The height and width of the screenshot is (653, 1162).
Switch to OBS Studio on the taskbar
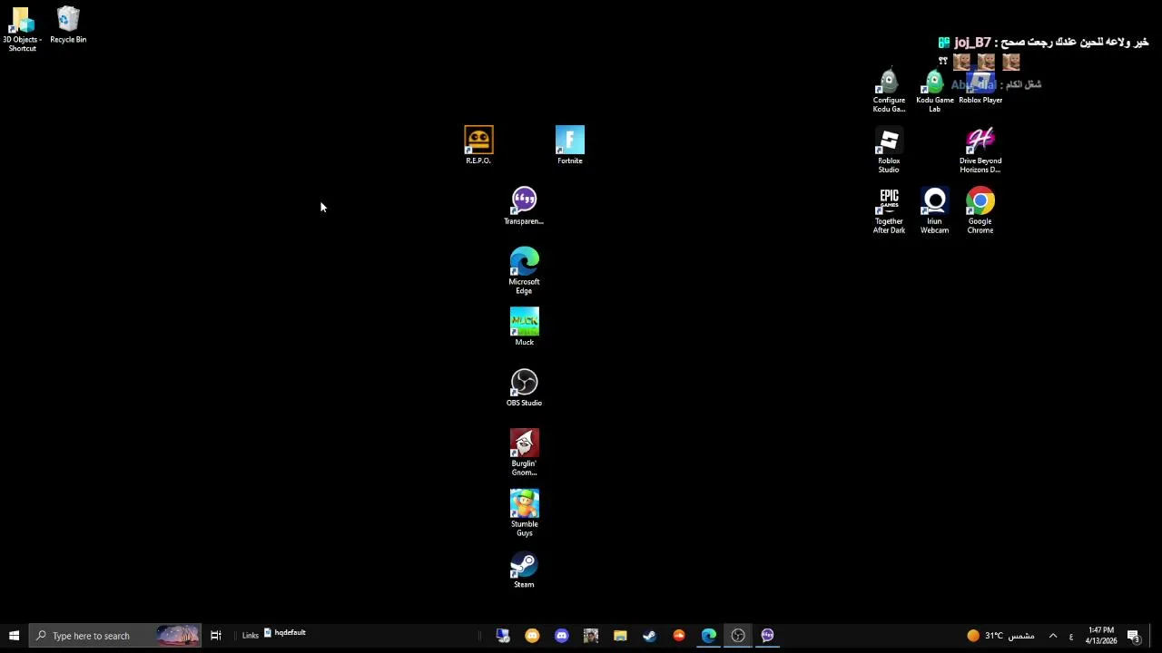point(738,636)
